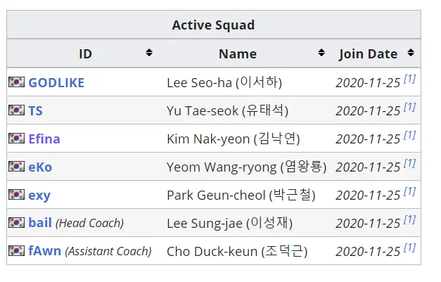Click the Active Squad table header
The width and height of the screenshot is (441, 282).
[213, 25]
